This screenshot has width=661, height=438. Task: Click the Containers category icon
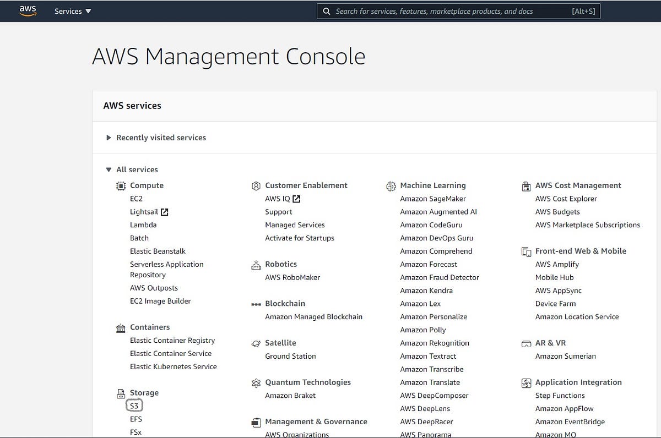tap(121, 327)
